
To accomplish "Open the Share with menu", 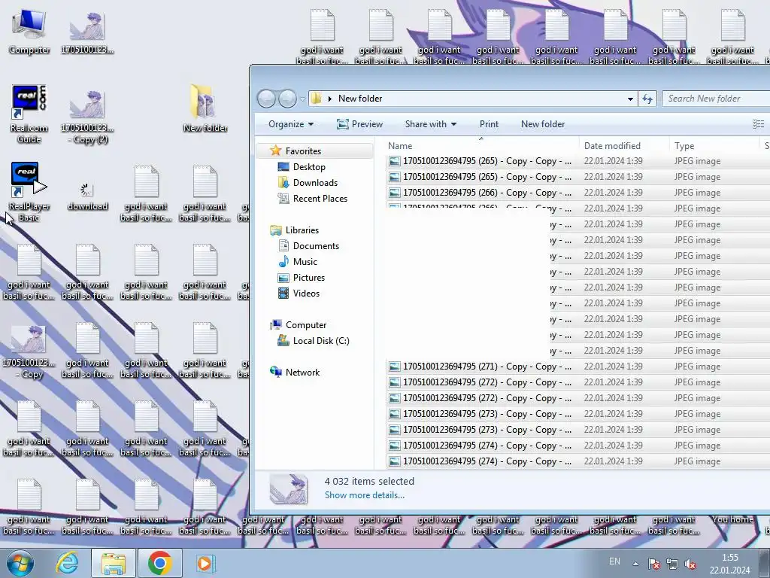I will [431, 124].
